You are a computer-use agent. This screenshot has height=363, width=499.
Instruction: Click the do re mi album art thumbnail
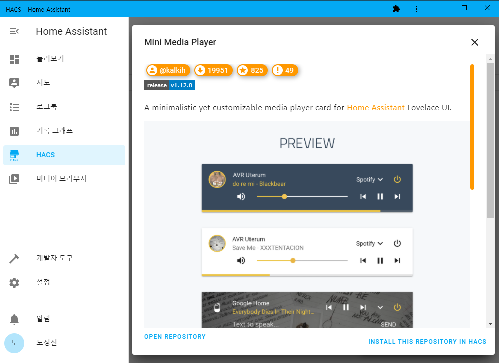217,179
